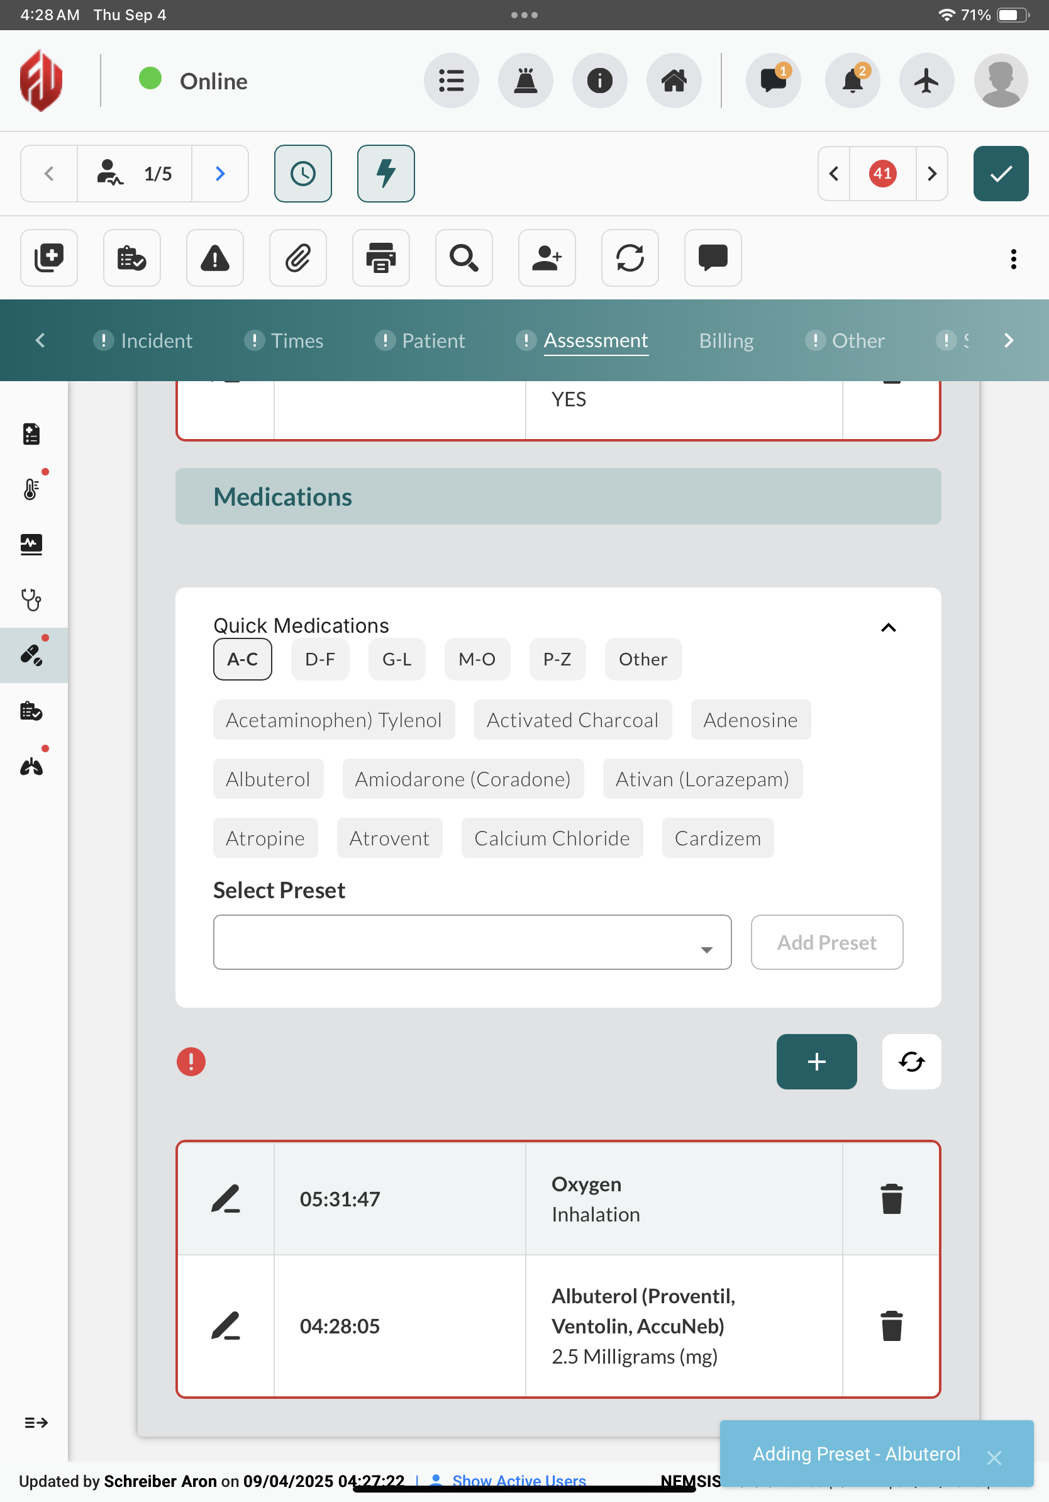This screenshot has height=1502, width=1049.
Task: Delete the Oxygen medication entry
Action: 891,1198
